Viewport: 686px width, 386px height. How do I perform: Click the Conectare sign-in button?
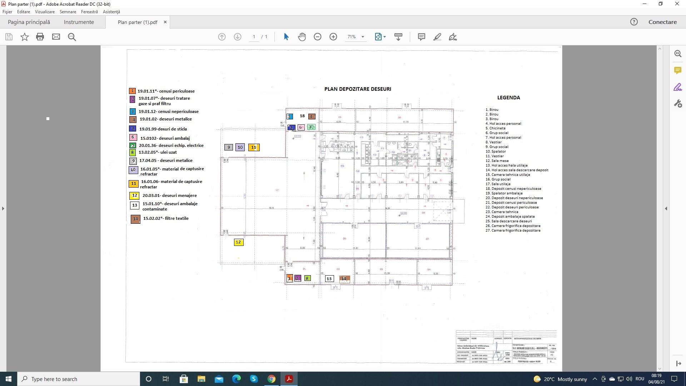662,22
